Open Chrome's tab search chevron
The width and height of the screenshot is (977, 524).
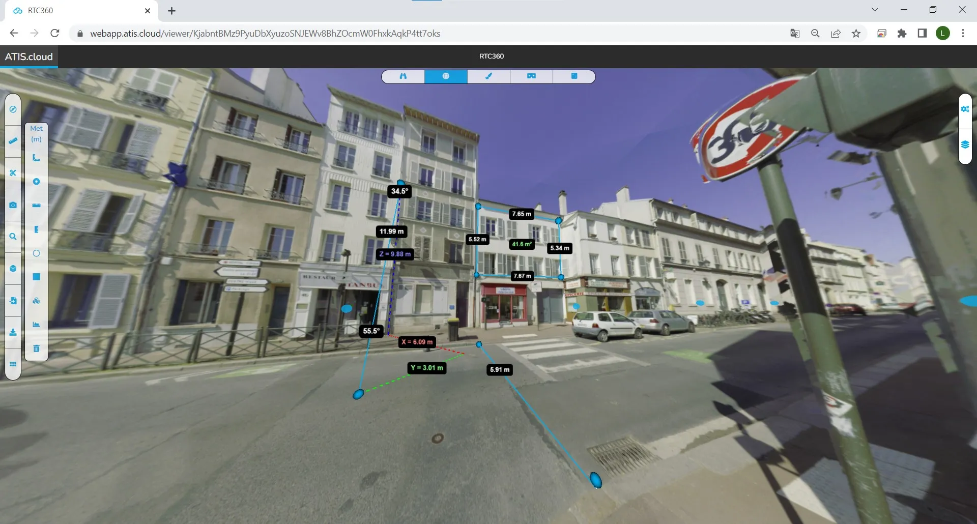875,9
